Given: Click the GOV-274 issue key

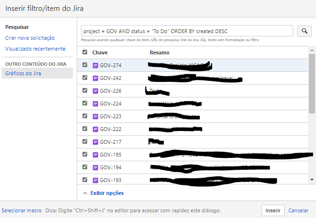Looking at the screenshot, I should [110, 65].
